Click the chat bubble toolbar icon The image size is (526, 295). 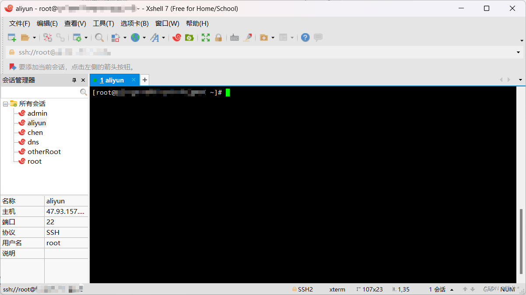click(x=318, y=38)
